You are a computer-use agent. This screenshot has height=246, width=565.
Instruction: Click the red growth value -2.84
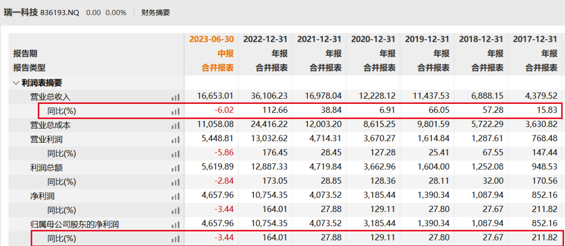[x=224, y=181]
